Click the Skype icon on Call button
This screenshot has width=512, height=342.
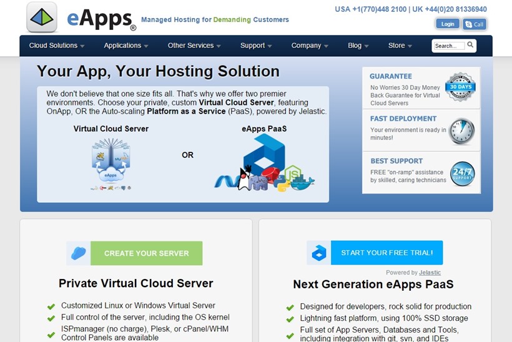[x=468, y=24]
